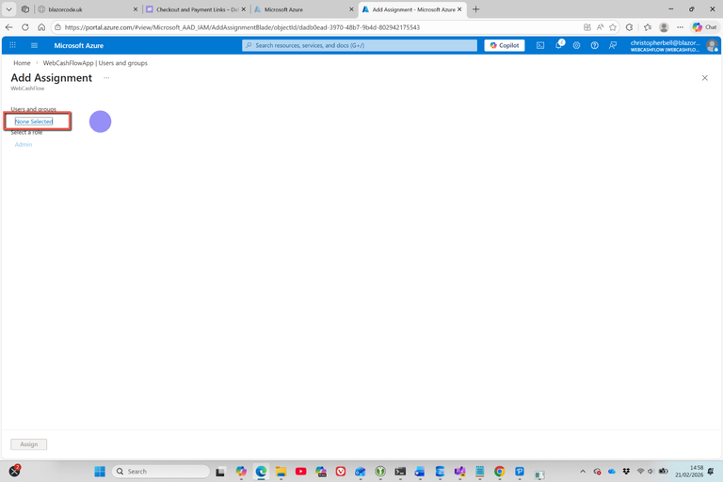This screenshot has width=723, height=482.
Task: Click the Help question mark icon
Action: tap(594, 45)
